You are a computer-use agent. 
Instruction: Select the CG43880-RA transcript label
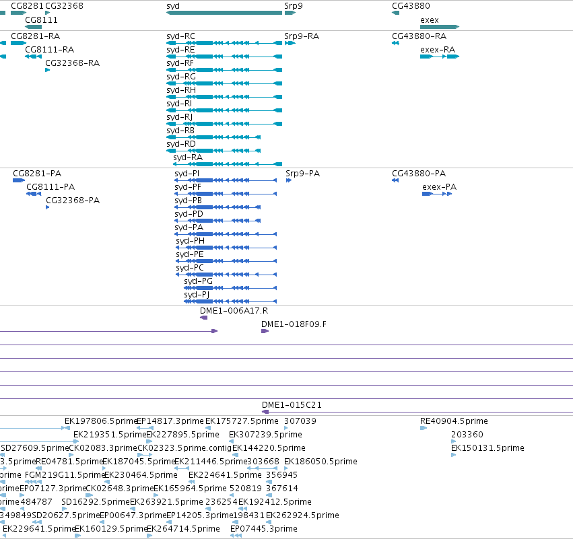pos(419,36)
